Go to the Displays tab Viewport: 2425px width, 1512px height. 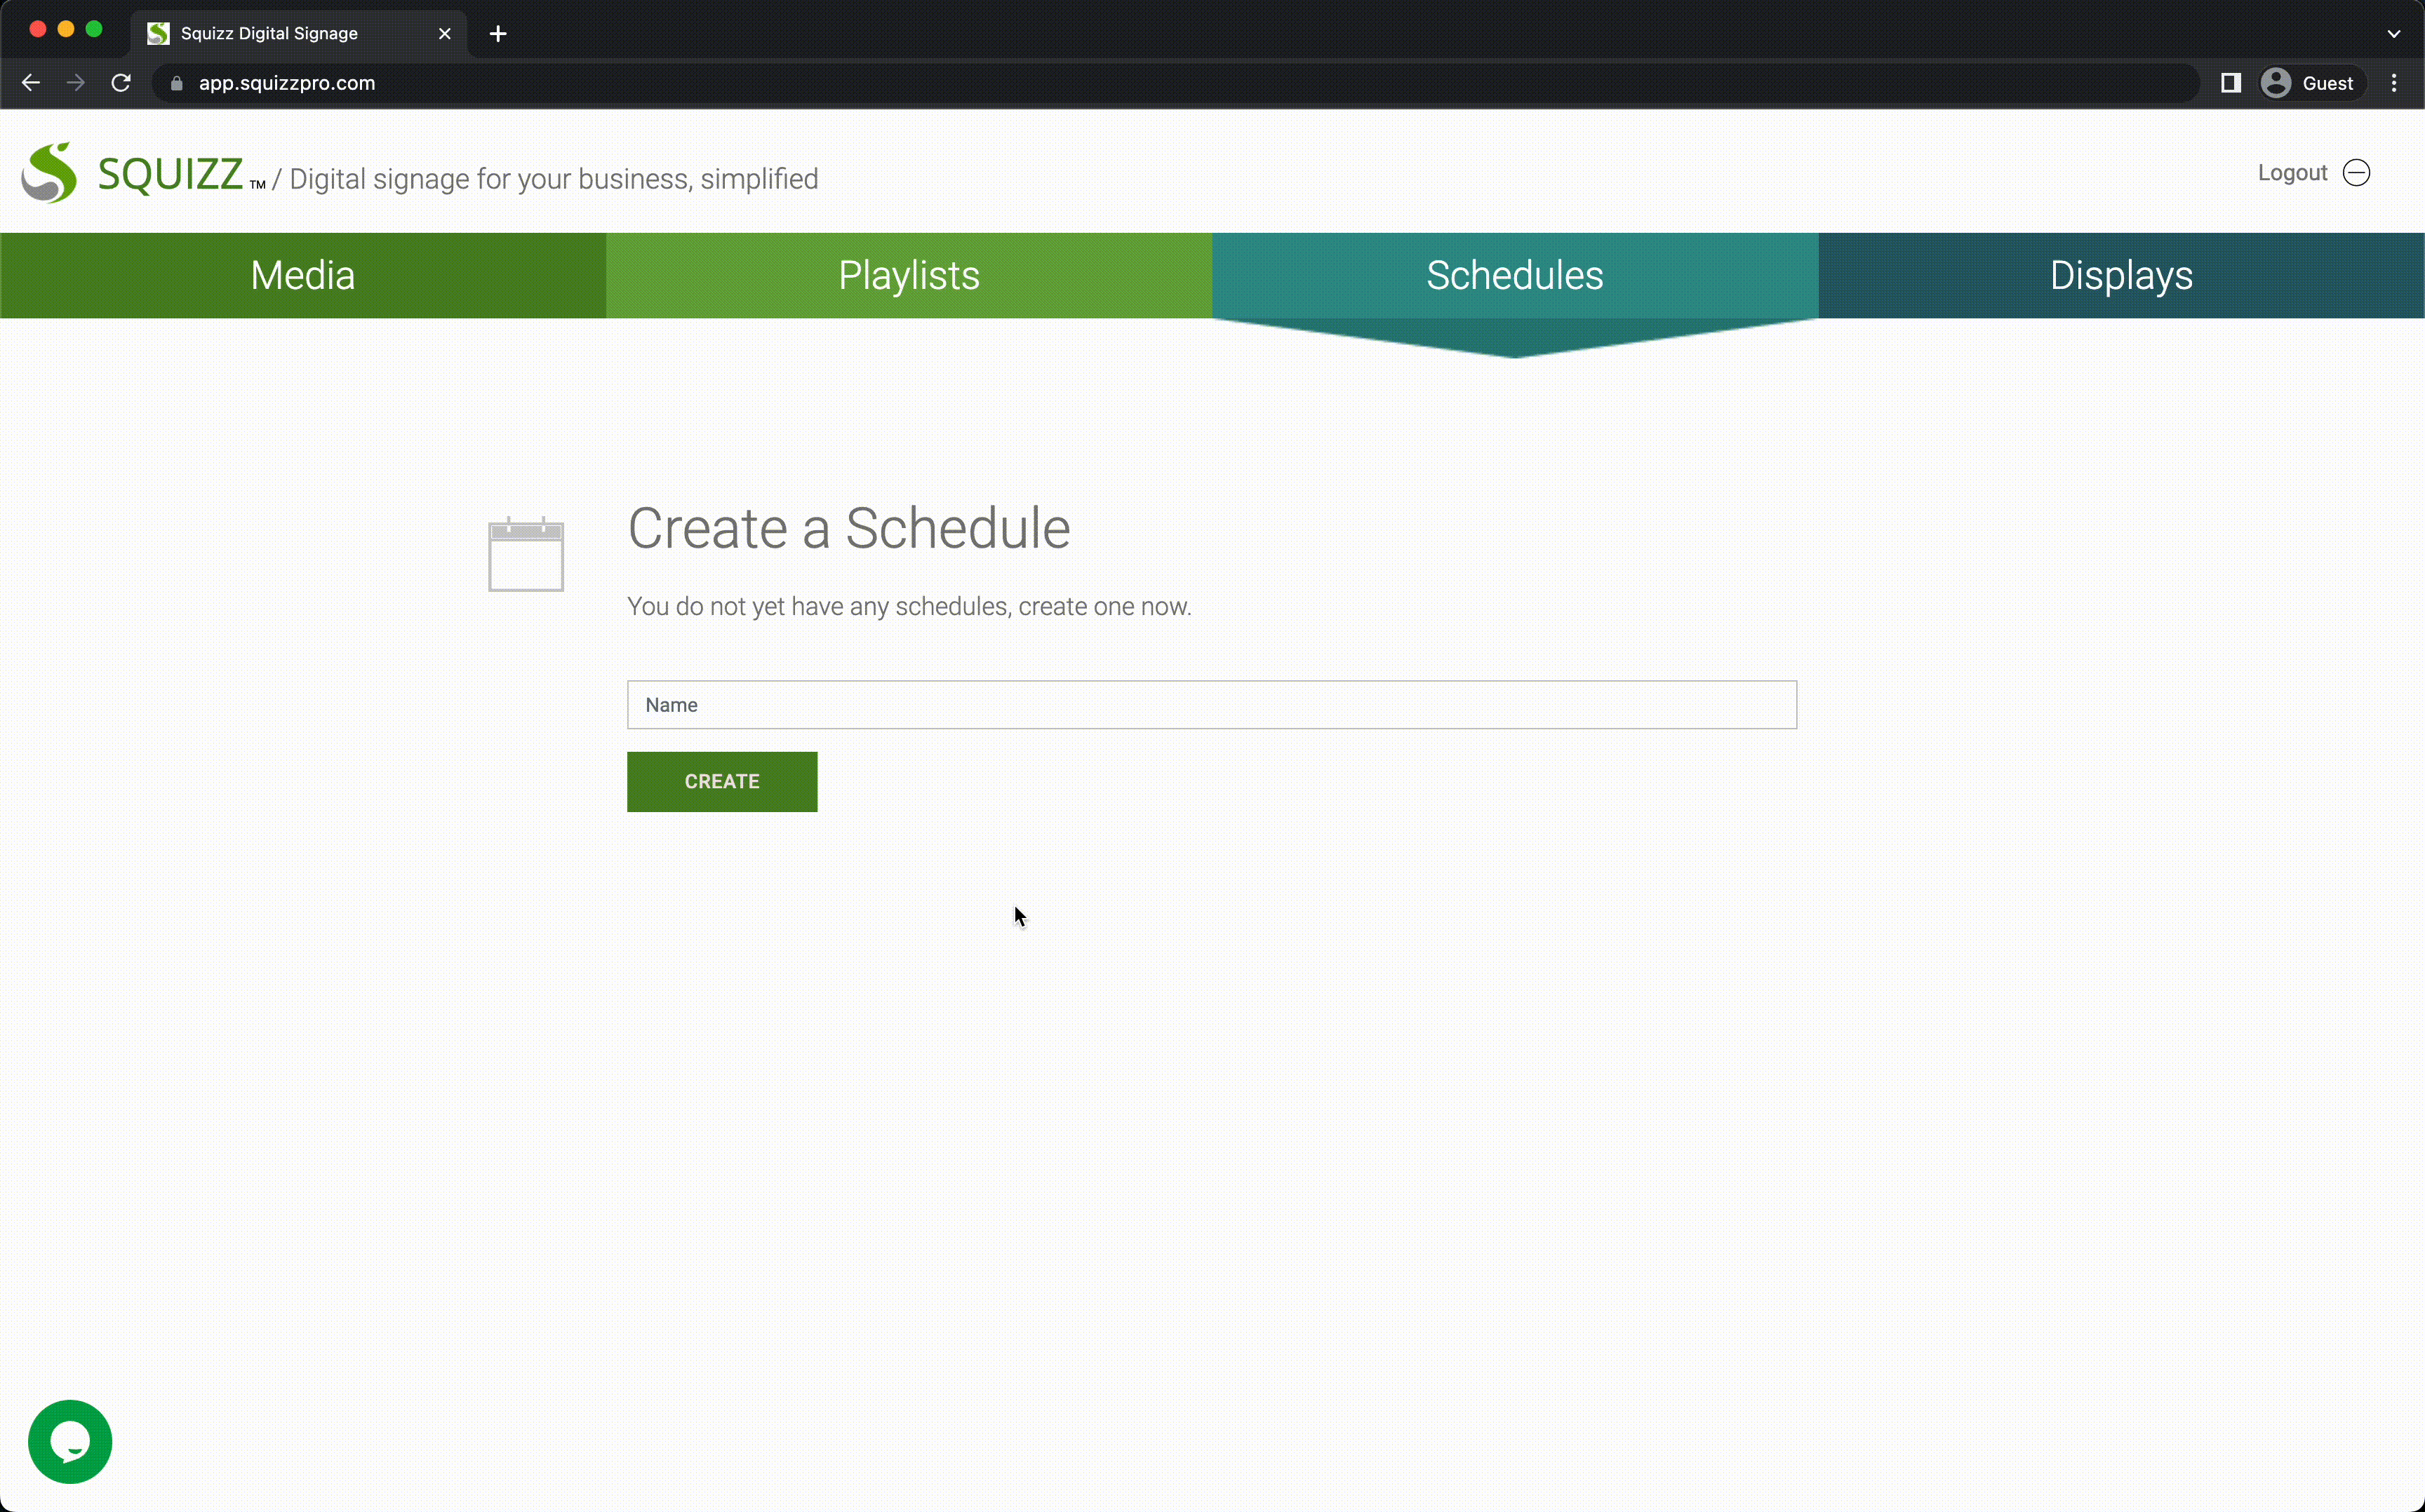[2121, 275]
